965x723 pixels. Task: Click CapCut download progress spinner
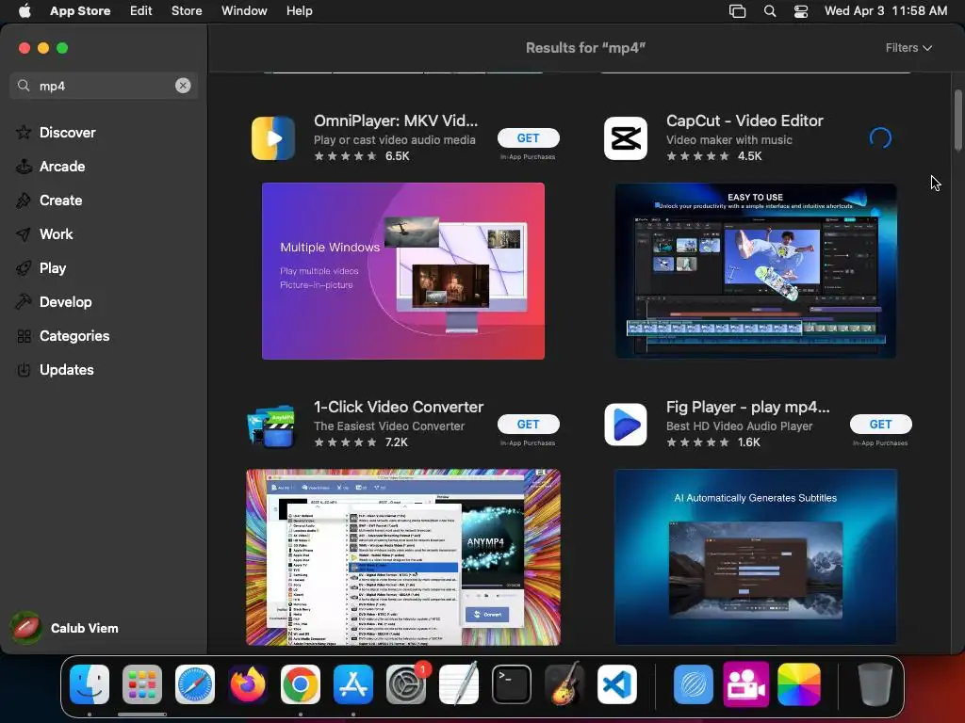pos(880,138)
